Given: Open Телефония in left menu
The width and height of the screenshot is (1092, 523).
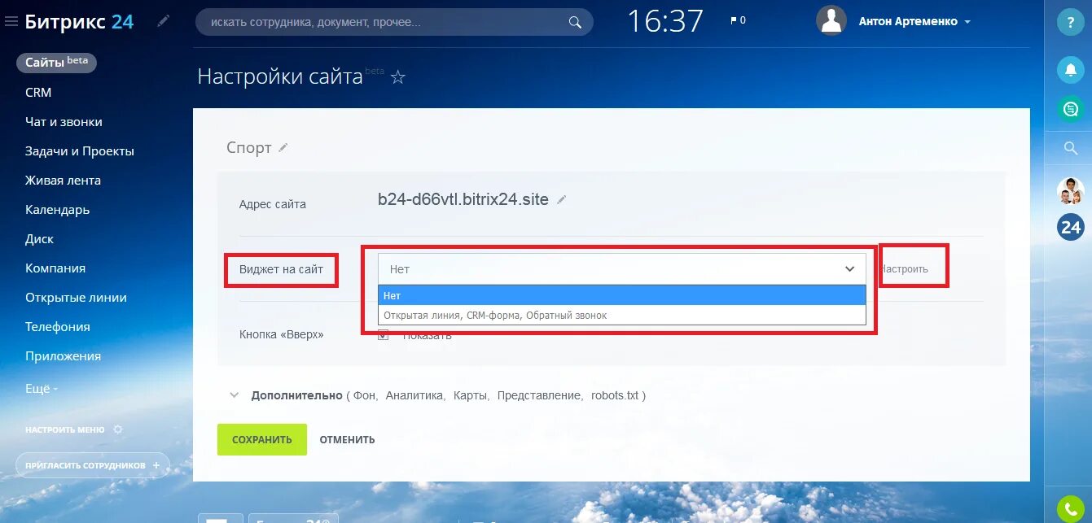Looking at the screenshot, I should click(58, 327).
